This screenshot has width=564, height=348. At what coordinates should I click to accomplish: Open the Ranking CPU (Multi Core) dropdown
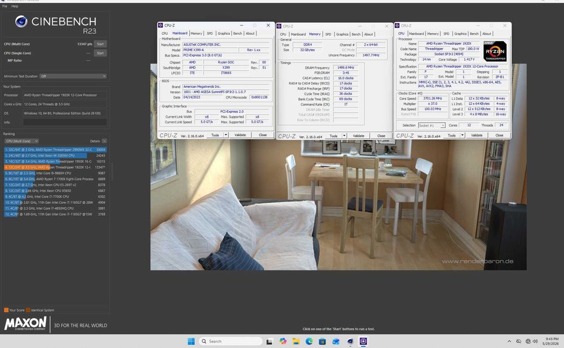(x=21, y=141)
